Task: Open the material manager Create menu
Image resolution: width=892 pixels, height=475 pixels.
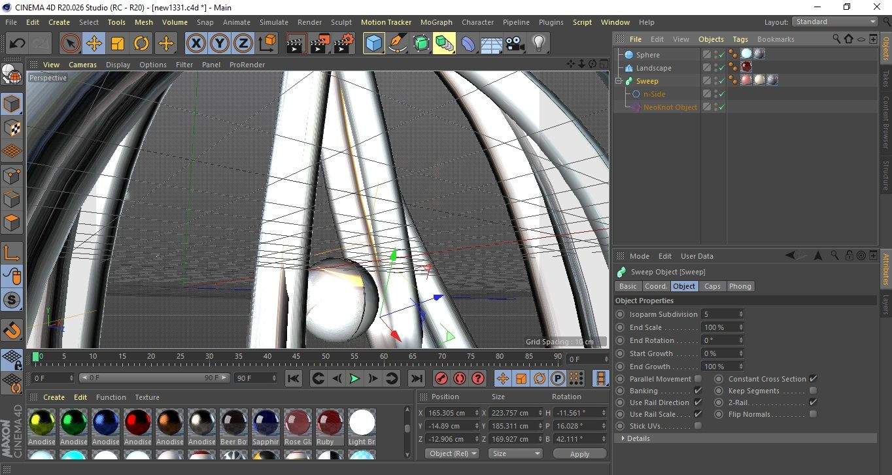Action: coord(54,397)
